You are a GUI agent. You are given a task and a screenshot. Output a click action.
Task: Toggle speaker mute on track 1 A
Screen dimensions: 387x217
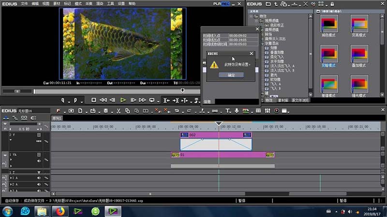click(x=39, y=178)
